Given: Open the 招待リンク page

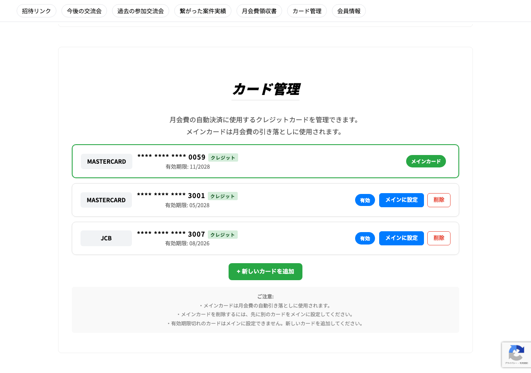Looking at the screenshot, I should coord(36,11).
